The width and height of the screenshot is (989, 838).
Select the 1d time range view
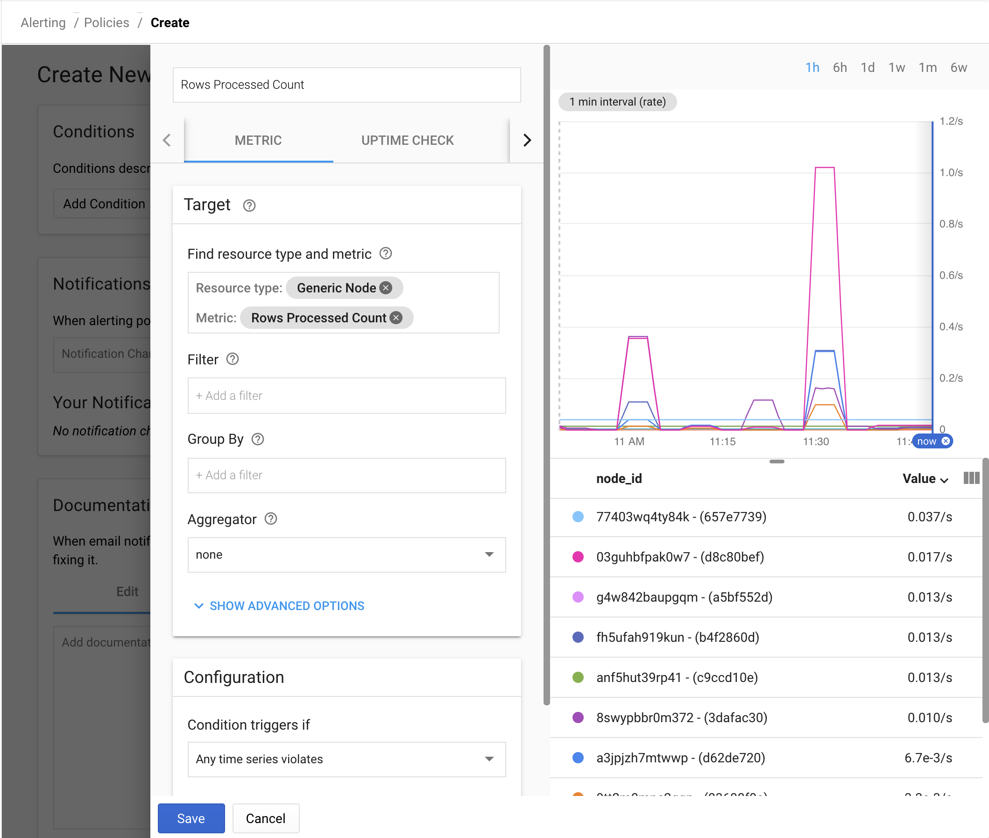click(x=870, y=67)
